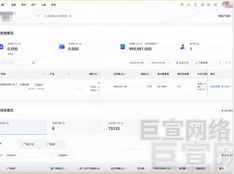Click the info icon beside 低质量广告
Screen dimensions: 234x174
(122, 123)
